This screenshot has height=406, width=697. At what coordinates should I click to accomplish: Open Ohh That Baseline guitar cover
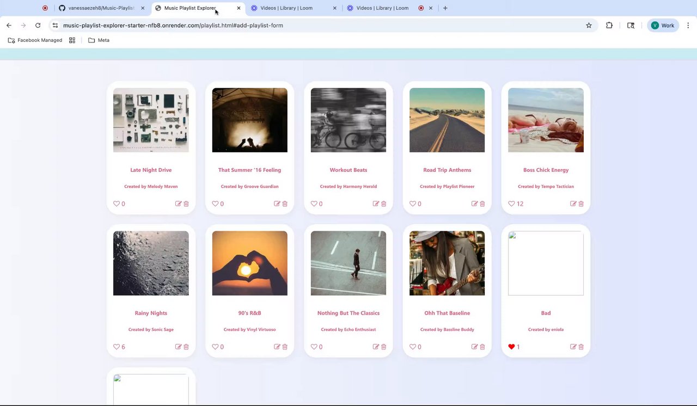click(x=447, y=263)
